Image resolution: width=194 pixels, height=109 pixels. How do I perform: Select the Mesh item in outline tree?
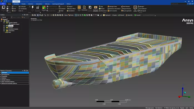(x=9, y=32)
